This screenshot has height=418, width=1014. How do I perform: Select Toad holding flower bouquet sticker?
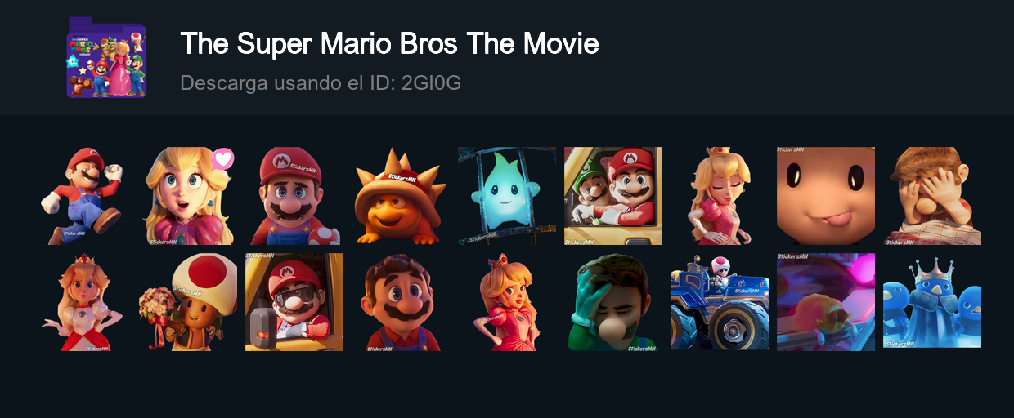click(x=188, y=302)
